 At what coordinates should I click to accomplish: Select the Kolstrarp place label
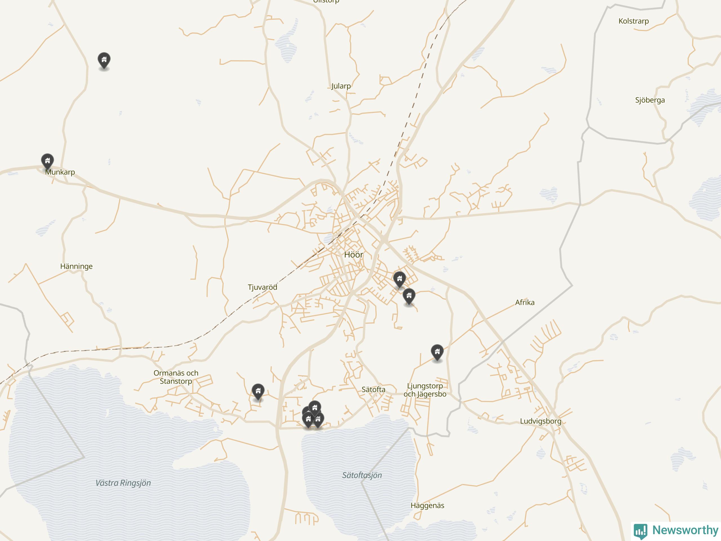pyautogui.click(x=634, y=21)
